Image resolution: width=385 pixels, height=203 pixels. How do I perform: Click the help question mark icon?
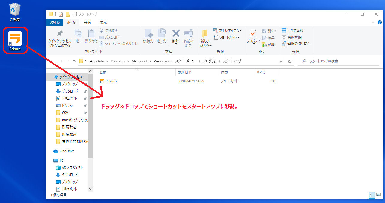click(380, 22)
